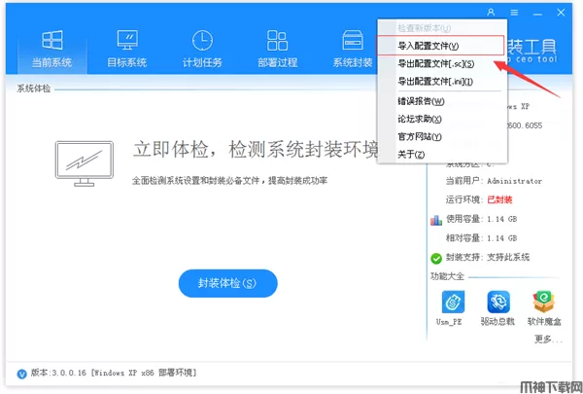Click the 功能大全 section heading
The image size is (583, 394).
447,276
